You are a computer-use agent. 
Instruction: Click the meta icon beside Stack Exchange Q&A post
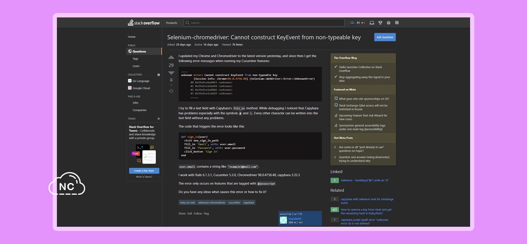point(336,105)
